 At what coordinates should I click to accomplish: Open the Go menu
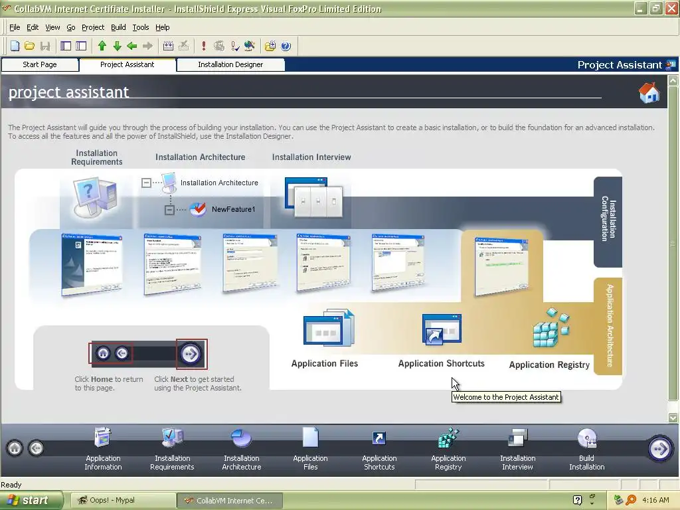point(70,27)
